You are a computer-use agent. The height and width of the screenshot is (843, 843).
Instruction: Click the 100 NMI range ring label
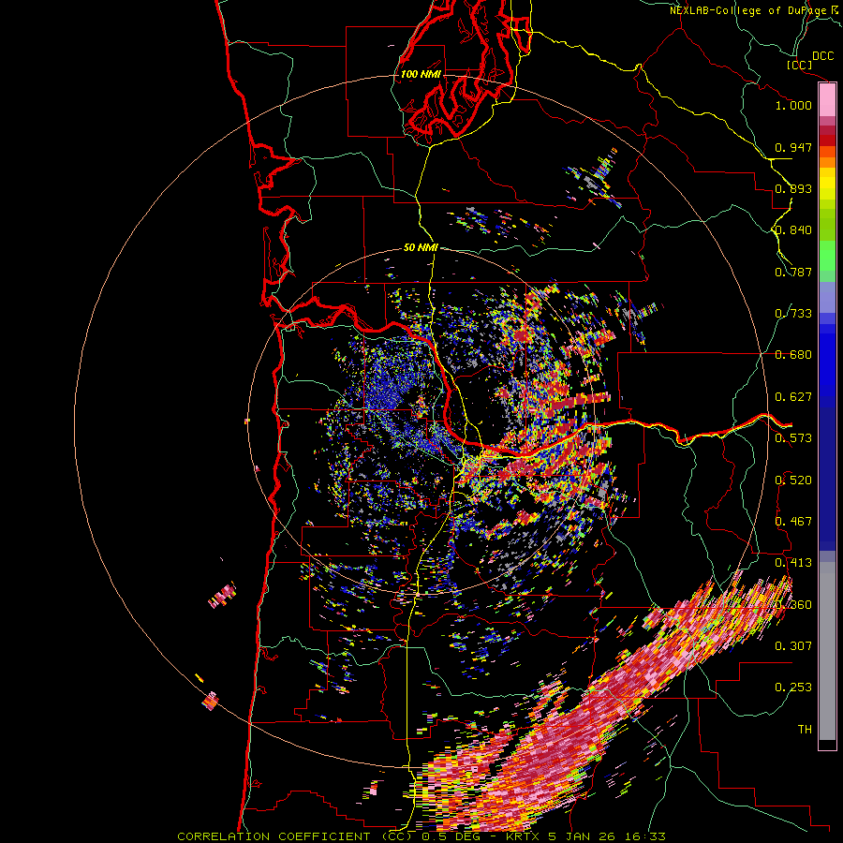pos(421,74)
